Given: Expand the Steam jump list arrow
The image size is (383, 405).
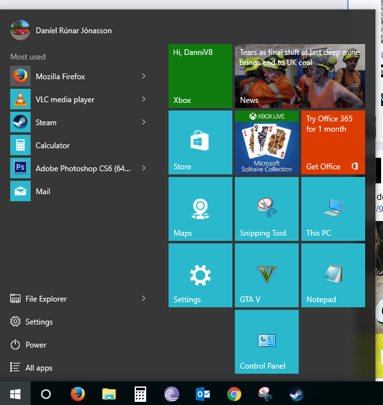Looking at the screenshot, I should click(x=144, y=123).
